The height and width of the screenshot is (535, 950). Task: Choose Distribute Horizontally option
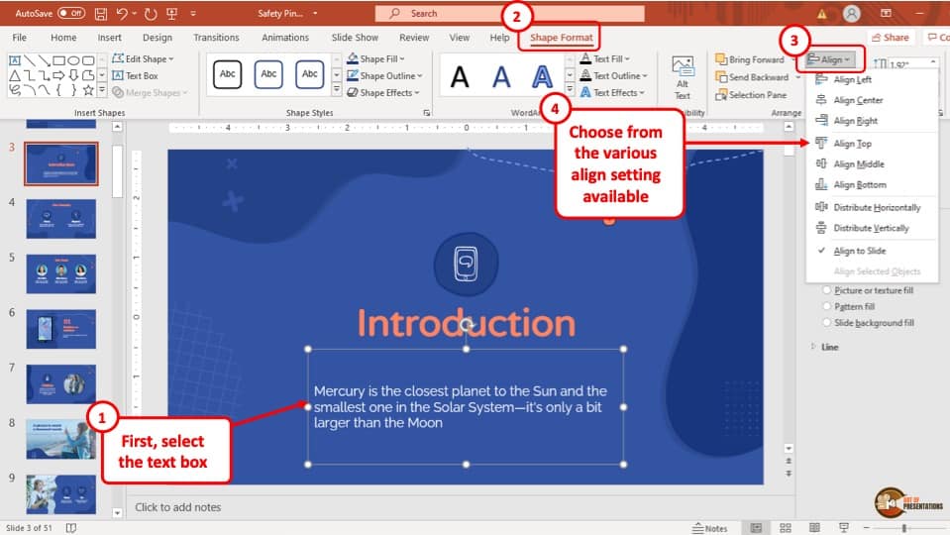click(876, 207)
